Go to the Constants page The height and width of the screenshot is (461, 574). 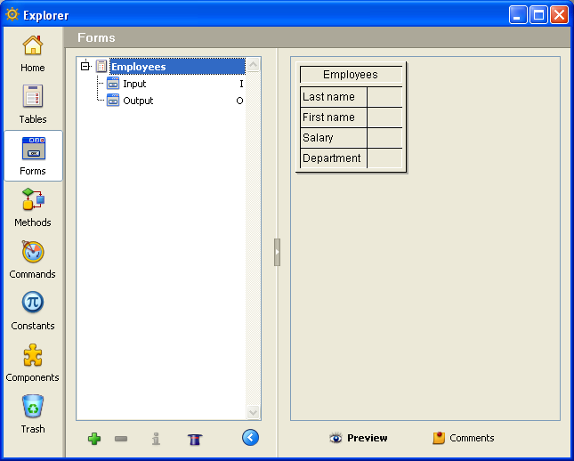tap(33, 311)
